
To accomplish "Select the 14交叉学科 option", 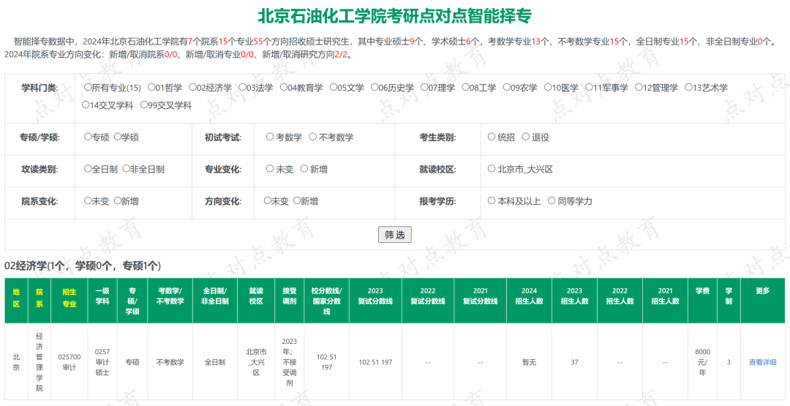I will click(85, 105).
